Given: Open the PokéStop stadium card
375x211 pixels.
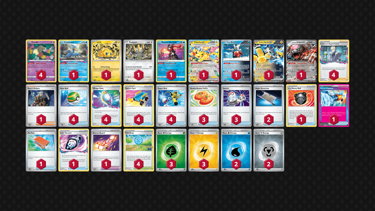Looking at the screenshot, I should [x=139, y=150].
